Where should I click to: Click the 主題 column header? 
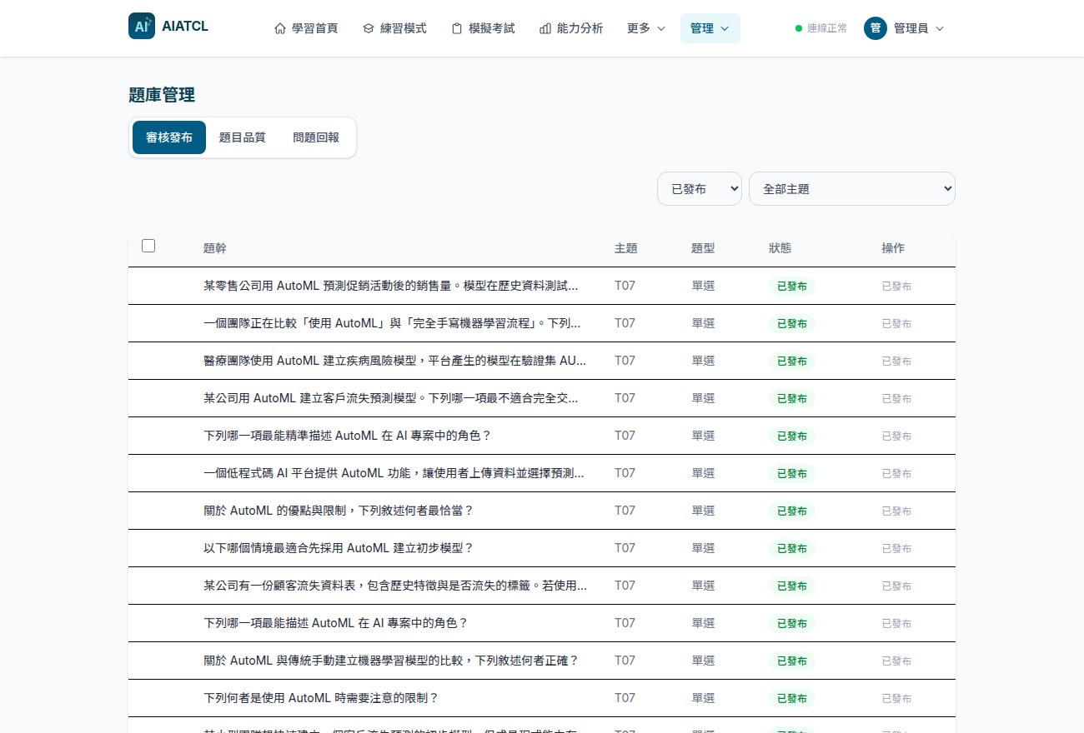(626, 248)
